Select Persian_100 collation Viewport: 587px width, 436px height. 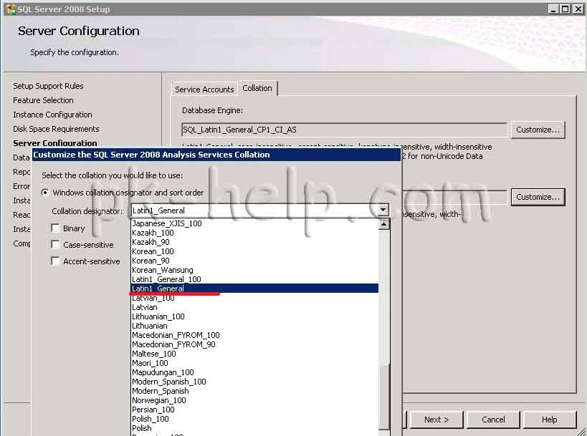point(255,410)
